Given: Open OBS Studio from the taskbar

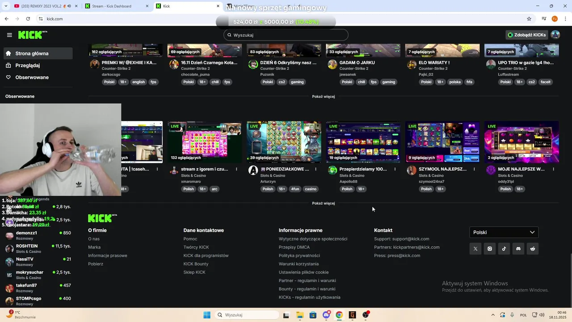Looking at the screenshot, I should [x=366, y=315].
